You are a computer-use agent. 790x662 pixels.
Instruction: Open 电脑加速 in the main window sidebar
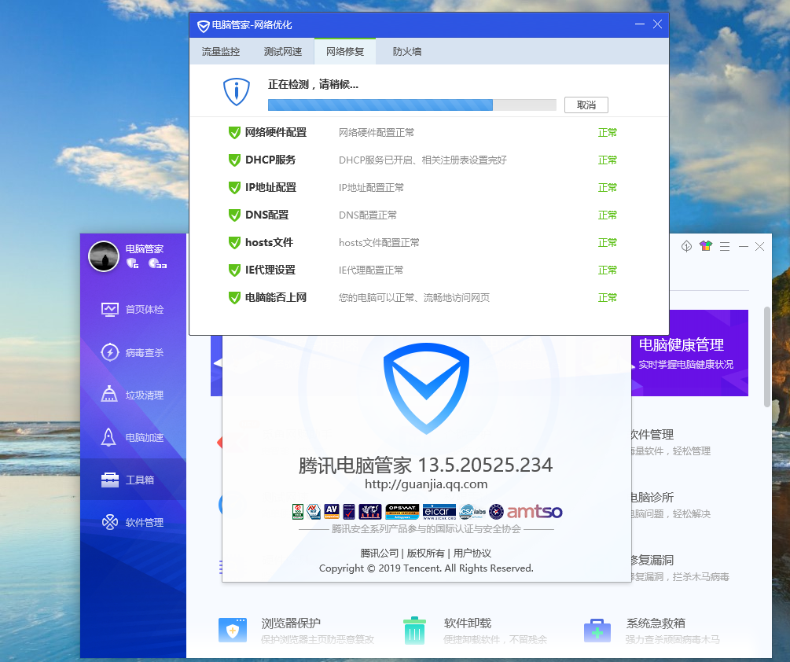(x=133, y=437)
